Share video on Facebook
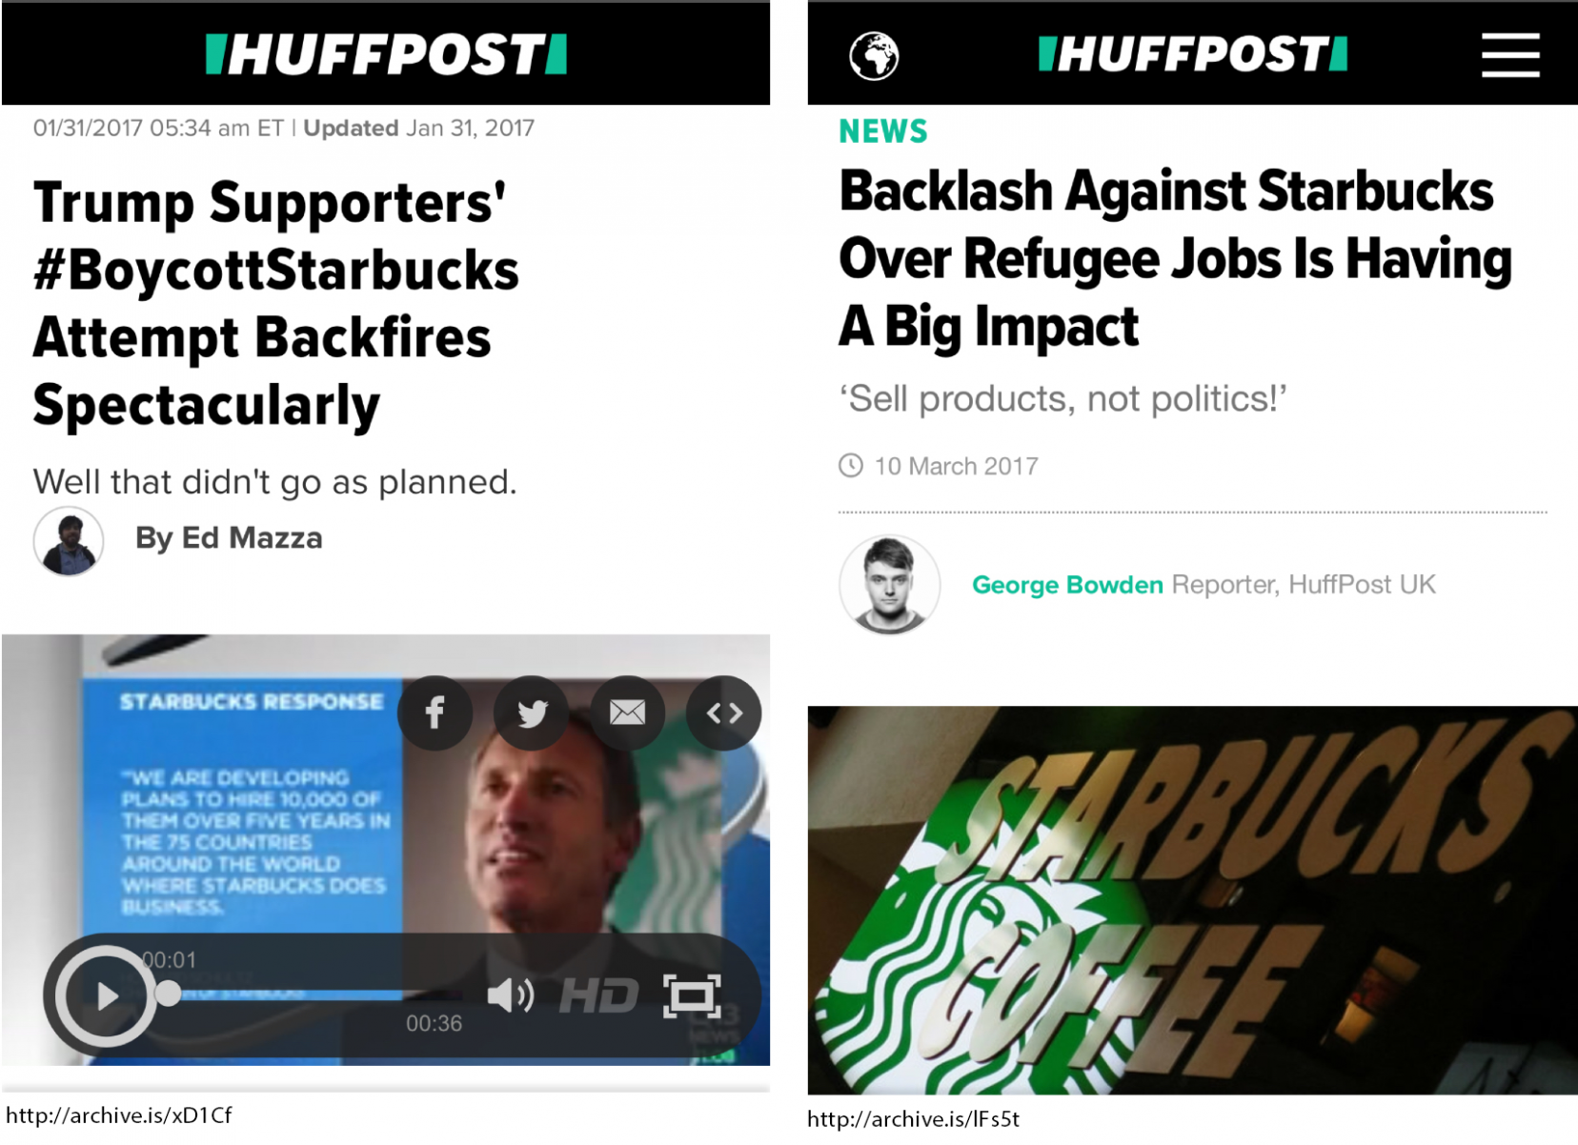The width and height of the screenshot is (1578, 1145). pyautogui.click(x=435, y=713)
